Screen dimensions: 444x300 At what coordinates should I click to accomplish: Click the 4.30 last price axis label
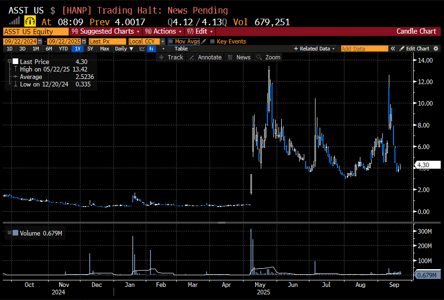click(427, 164)
